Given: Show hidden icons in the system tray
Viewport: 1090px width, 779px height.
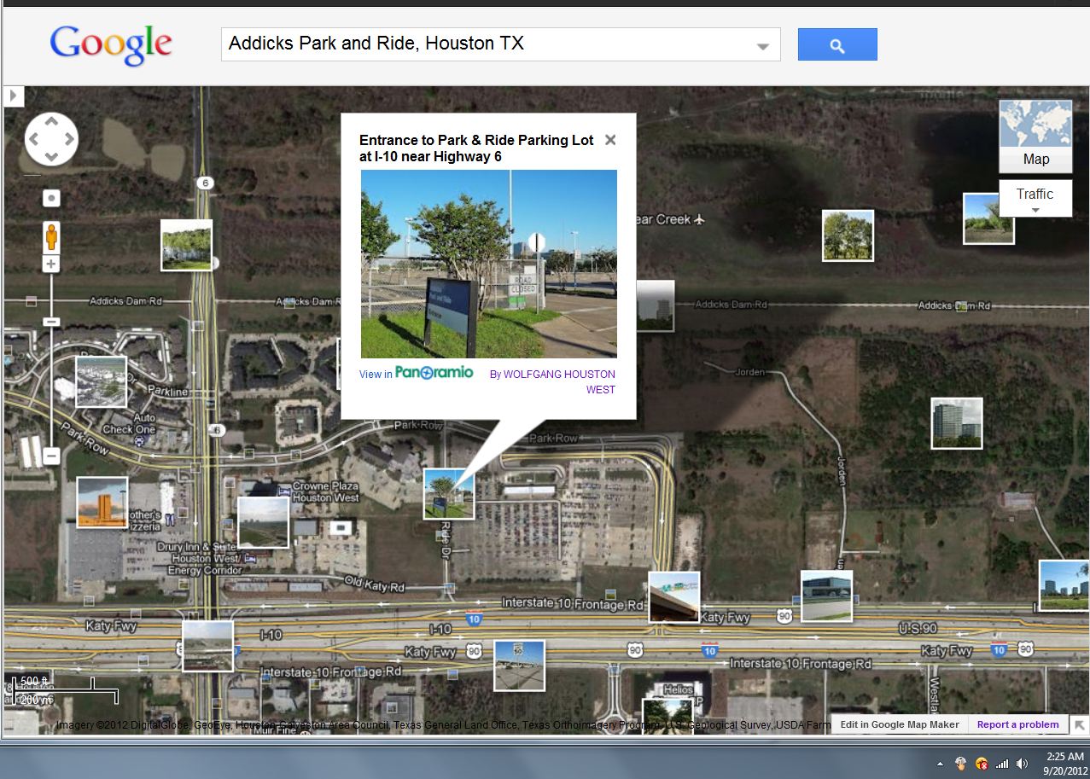Looking at the screenshot, I should pyautogui.click(x=939, y=762).
